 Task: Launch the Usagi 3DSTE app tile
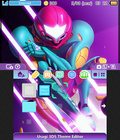click(x=45, y=90)
